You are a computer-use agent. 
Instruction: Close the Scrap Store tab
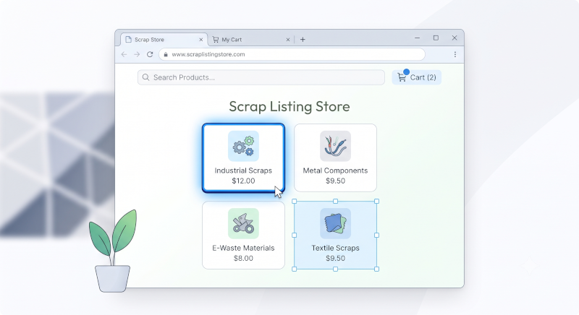click(201, 40)
